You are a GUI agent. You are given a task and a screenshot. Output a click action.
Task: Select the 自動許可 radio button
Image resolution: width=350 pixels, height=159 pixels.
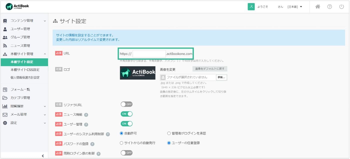coord(122,133)
